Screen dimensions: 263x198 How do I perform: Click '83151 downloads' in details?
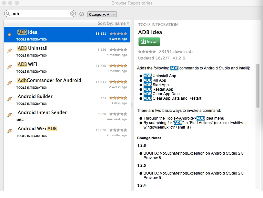(176, 52)
